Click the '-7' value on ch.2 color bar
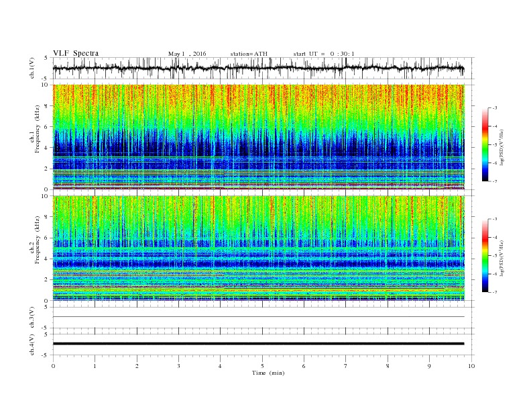Image resolution: width=531 pixels, height=411 pixels. tap(494, 292)
